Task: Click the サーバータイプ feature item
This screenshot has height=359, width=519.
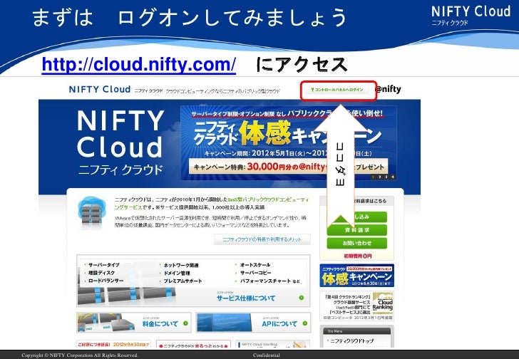Action: pos(103,265)
